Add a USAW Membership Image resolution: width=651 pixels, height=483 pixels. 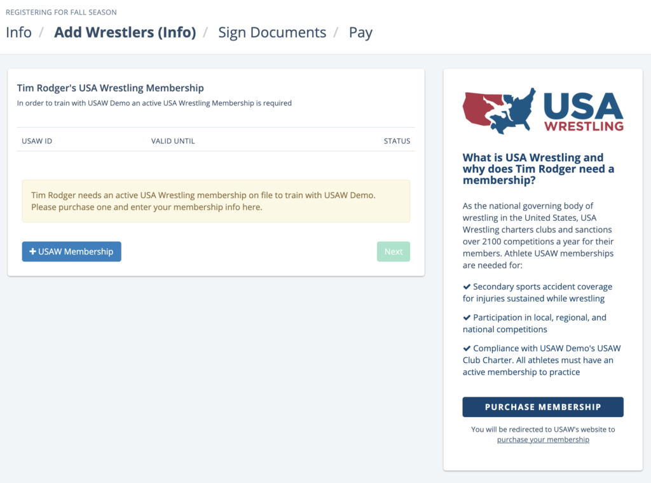click(x=71, y=252)
